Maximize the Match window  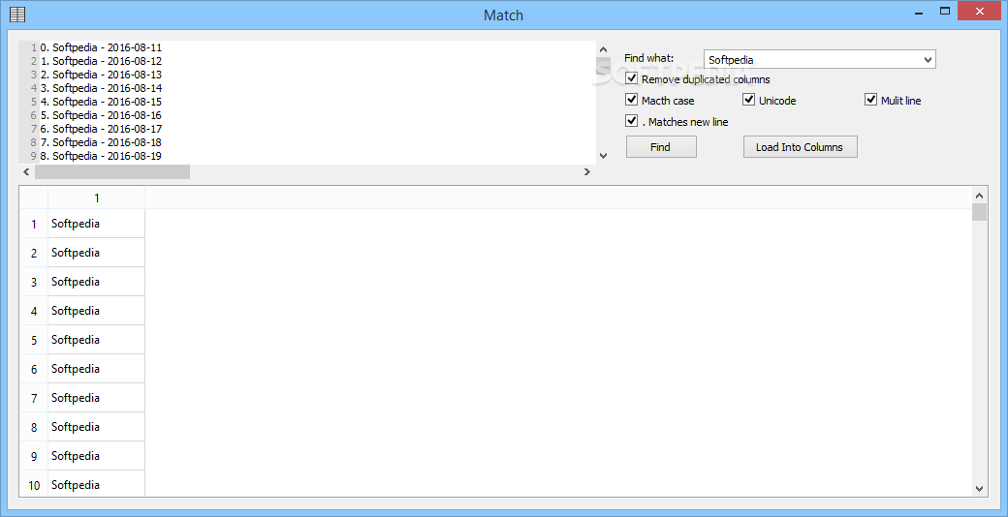[944, 11]
